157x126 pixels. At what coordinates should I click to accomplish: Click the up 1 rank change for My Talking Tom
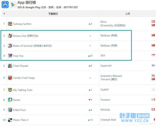pyautogui.click(x=90, y=90)
